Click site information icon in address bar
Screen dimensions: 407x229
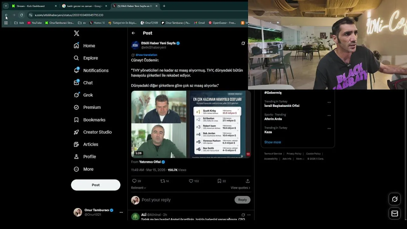tap(31, 15)
